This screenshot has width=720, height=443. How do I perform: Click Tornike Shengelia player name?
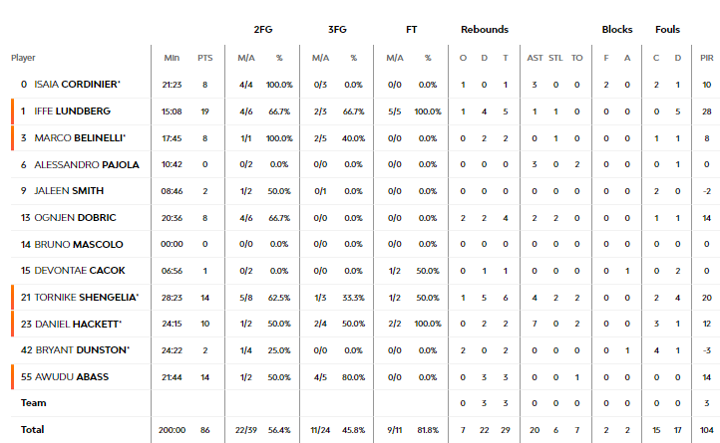(87, 298)
